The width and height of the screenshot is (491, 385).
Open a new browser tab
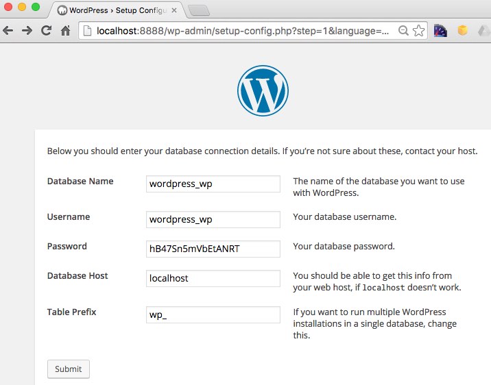pos(197,10)
